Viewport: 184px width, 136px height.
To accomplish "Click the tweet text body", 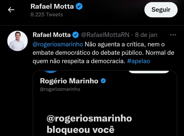I will (x=103, y=53).
